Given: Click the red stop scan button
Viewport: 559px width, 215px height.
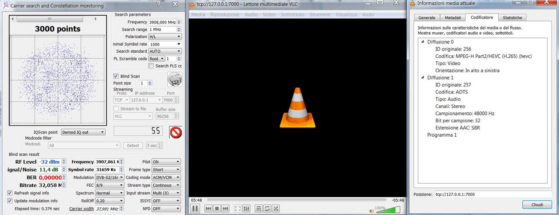Looking at the screenshot, I should [176, 132].
